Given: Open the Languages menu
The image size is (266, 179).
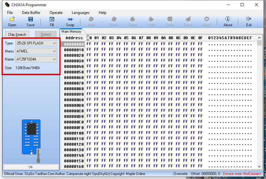Looking at the screenshot, I should point(80,13).
